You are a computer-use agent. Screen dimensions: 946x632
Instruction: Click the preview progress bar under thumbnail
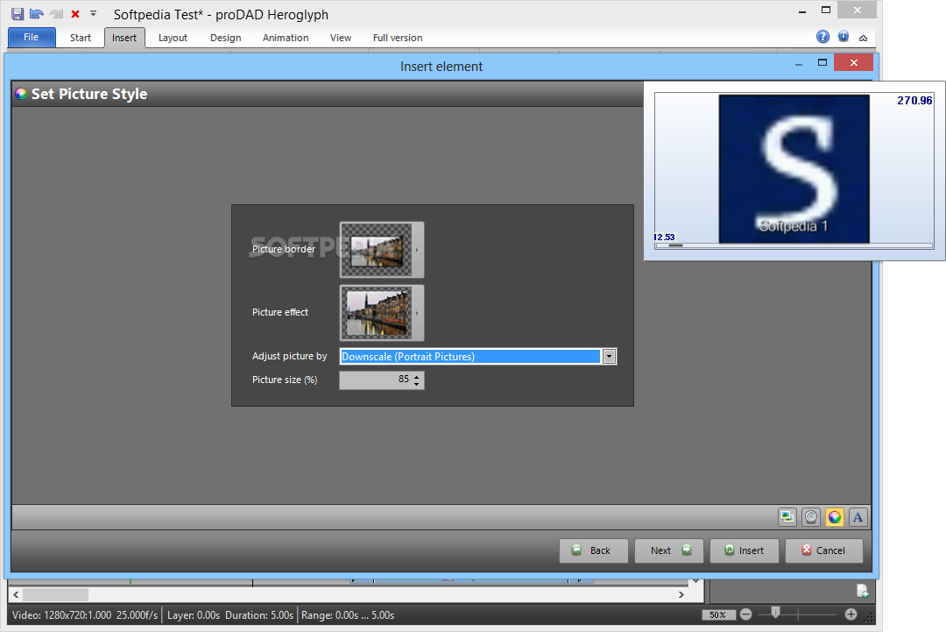pos(794,245)
